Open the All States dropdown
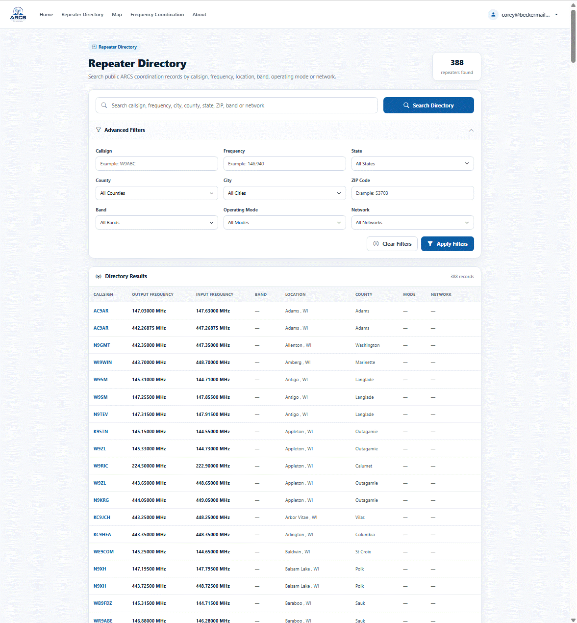Screen dimensions: 577x623 [412, 164]
